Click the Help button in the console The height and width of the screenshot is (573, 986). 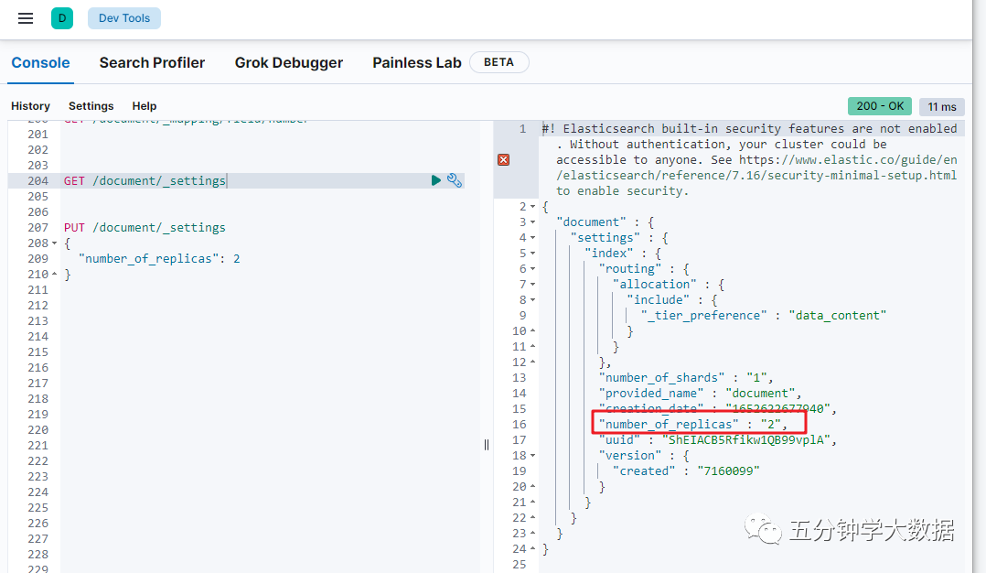pyautogui.click(x=144, y=106)
